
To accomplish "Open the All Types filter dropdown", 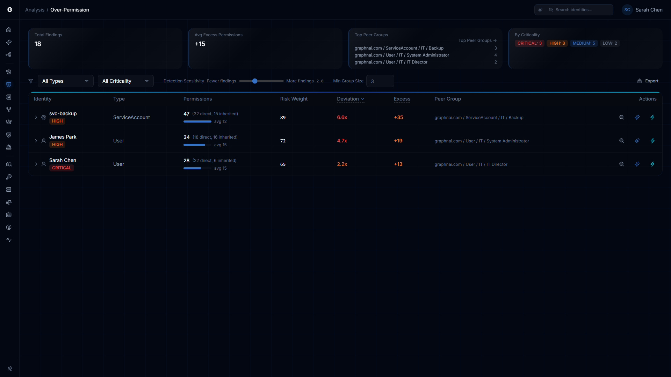I will [65, 81].
